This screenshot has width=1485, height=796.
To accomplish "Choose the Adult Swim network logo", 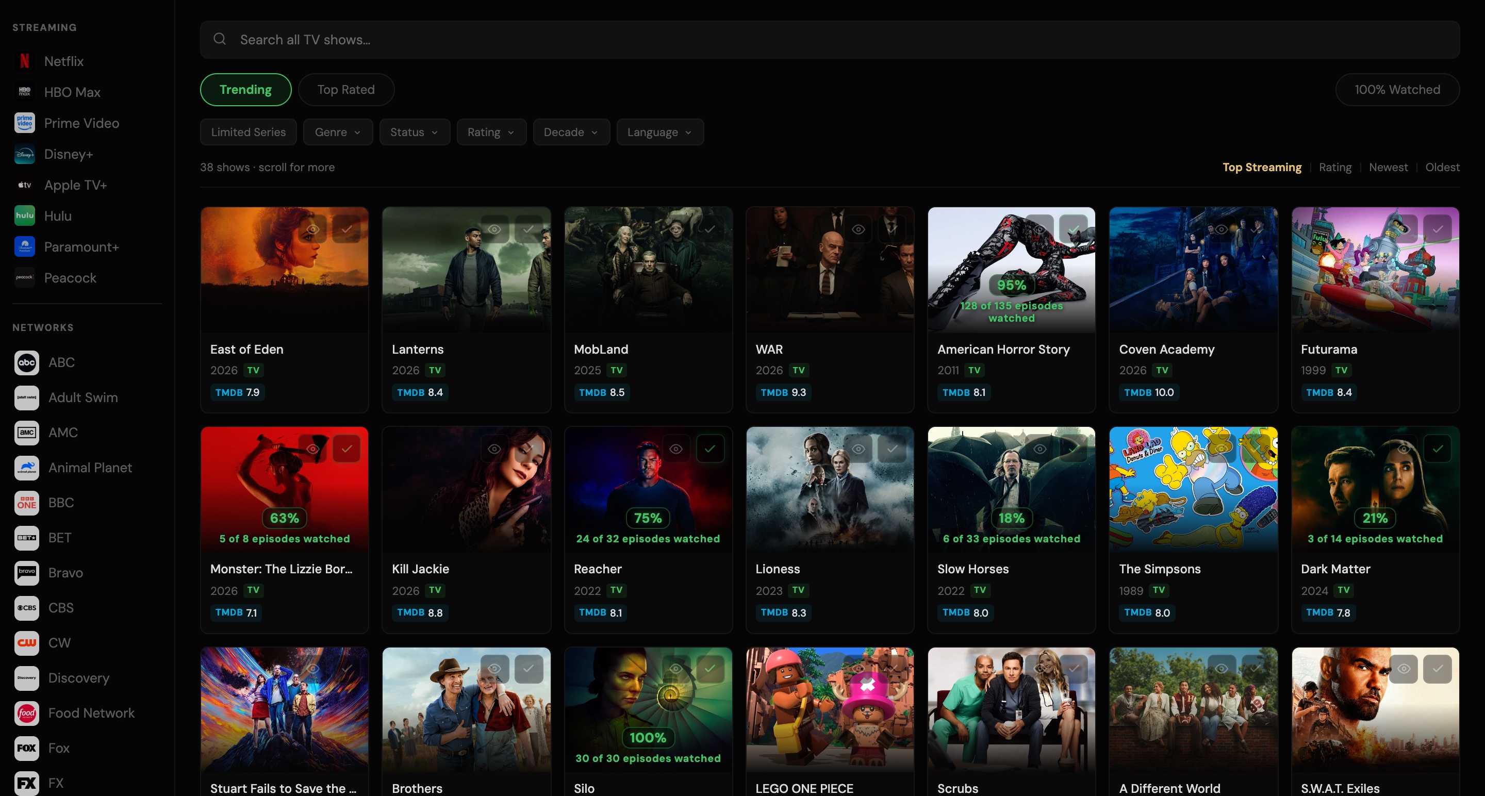I will pyautogui.click(x=26, y=397).
